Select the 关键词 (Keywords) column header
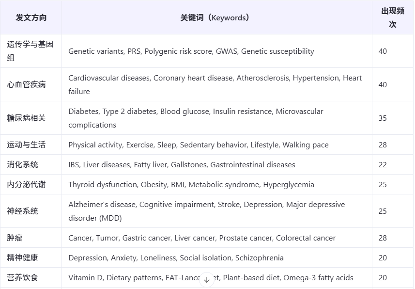The image size is (415, 289). tap(215, 17)
